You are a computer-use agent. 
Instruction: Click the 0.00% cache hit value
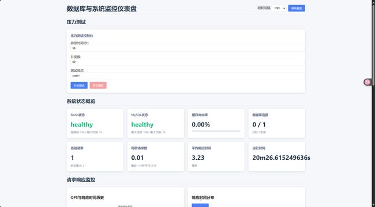201,124
